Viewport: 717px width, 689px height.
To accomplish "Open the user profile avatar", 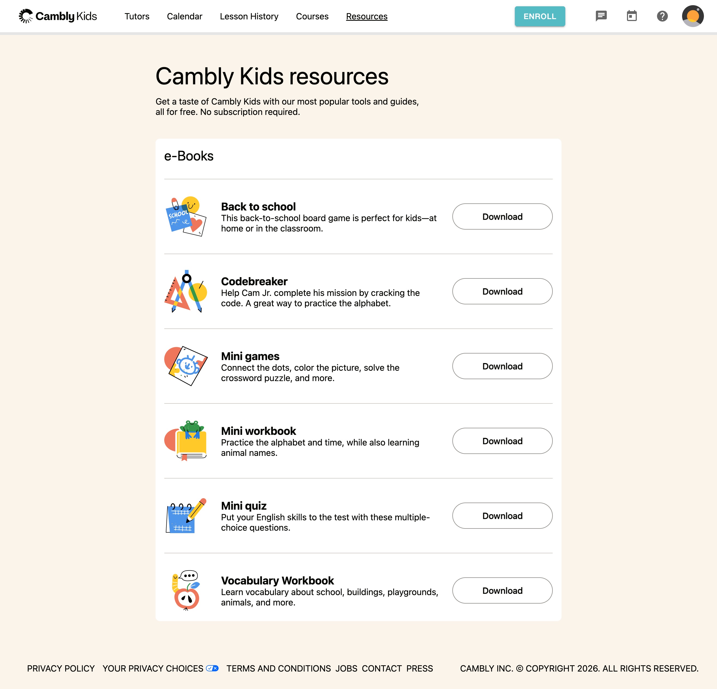I will point(692,16).
